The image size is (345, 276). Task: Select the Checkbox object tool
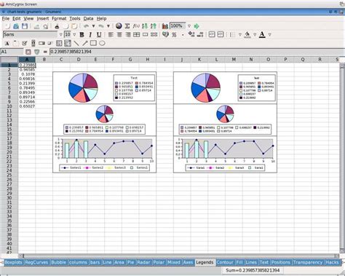(x=24, y=44)
